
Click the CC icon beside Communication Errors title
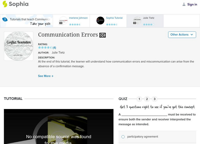(x=103, y=35)
